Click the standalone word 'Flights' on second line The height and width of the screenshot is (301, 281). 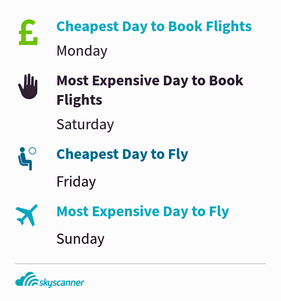coord(80,100)
